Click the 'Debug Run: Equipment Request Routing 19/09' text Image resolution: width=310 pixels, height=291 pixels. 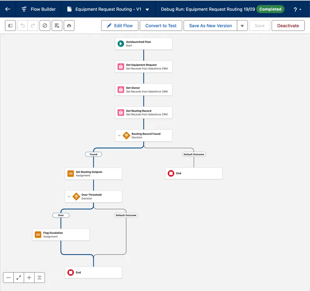(x=208, y=9)
